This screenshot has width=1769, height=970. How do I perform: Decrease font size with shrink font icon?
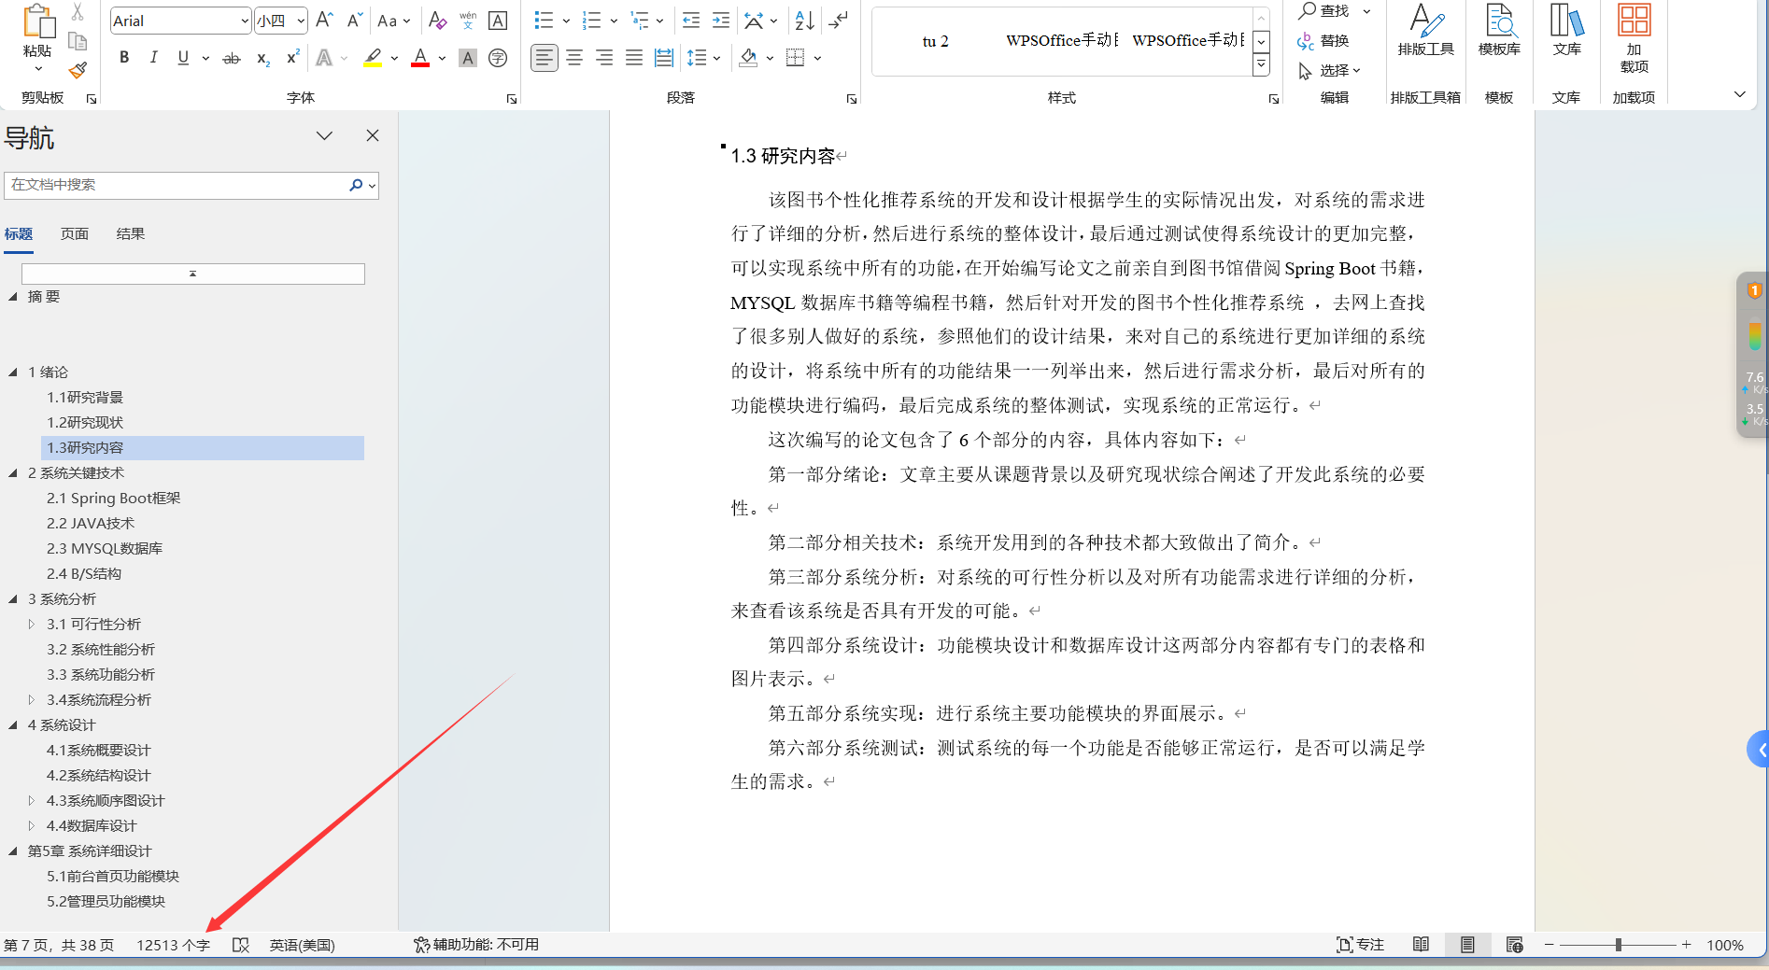pyautogui.click(x=355, y=21)
